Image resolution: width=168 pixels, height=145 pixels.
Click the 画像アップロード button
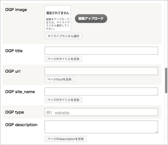click(x=91, y=19)
